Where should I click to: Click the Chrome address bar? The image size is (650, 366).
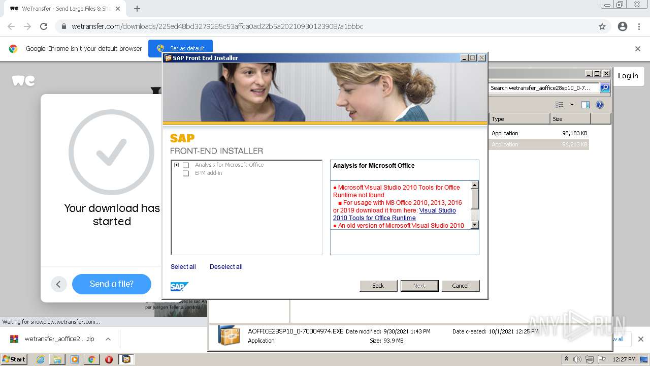[x=325, y=26]
